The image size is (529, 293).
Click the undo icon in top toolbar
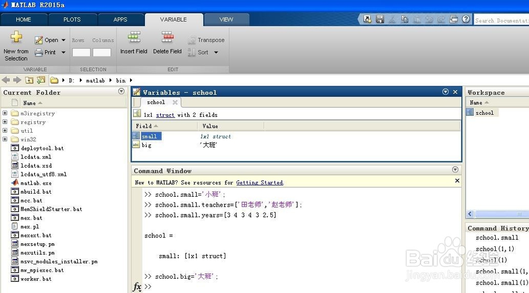click(x=429, y=20)
